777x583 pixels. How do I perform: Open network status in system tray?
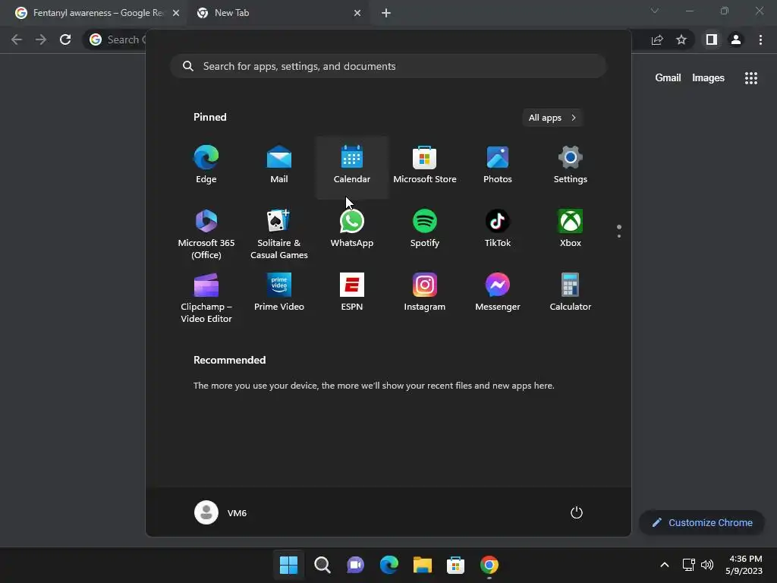[688, 565]
